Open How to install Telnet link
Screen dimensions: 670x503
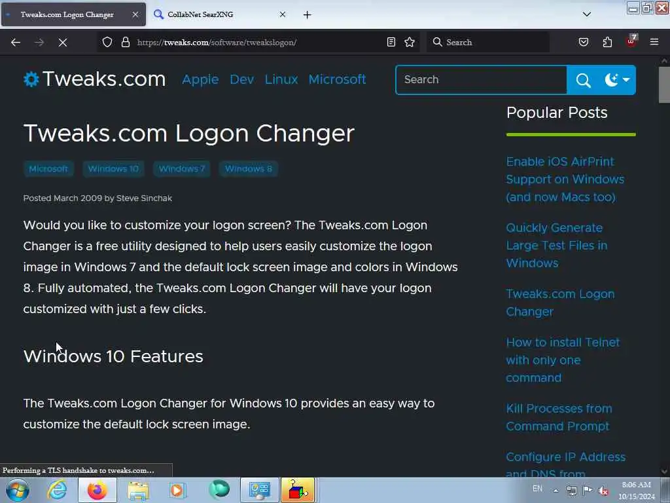click(x=563, y=360)
